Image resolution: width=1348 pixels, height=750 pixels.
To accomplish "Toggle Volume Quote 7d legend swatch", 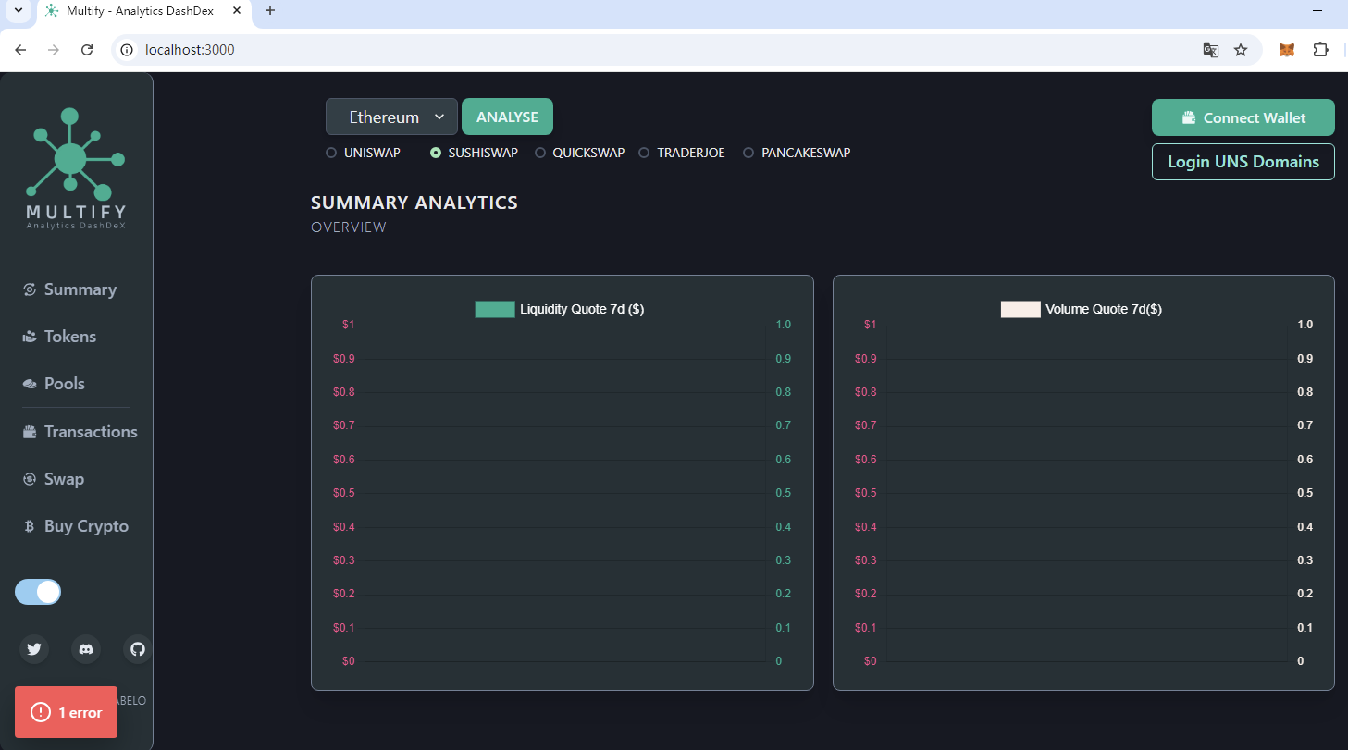I will click(1020, 310).
